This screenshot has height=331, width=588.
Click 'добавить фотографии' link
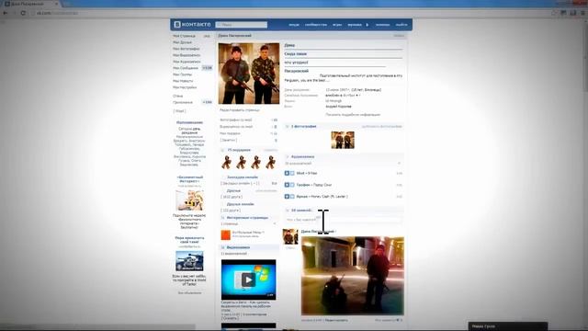click(x=381, y=127)
